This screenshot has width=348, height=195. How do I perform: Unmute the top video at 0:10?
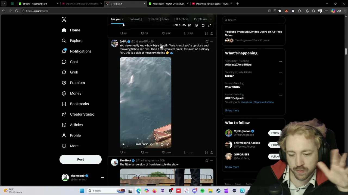tap(189, 25)
